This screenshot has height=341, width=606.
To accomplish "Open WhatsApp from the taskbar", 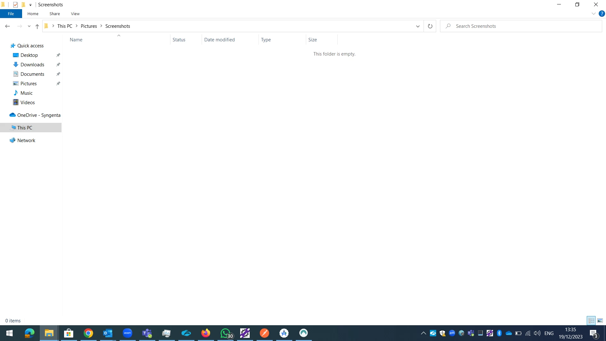I will [x=226, y=333].
